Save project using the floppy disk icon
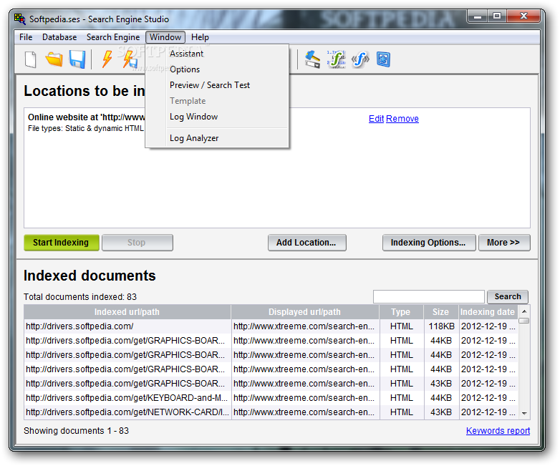560x466 pixels. (x=77, y=59)
